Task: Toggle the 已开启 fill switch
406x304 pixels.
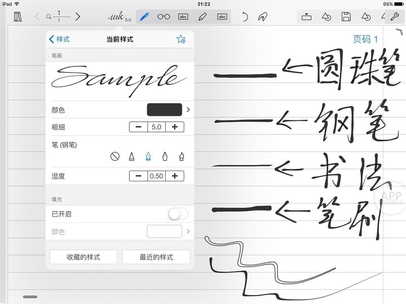Action: coord(178,214)
